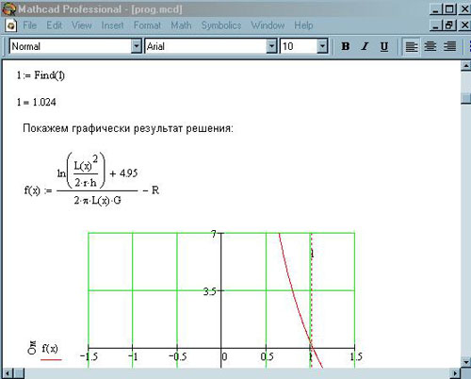This screenshot has width=471, height=379.
Task: Toggle italic formatting button
Action: tap(365, 46)
